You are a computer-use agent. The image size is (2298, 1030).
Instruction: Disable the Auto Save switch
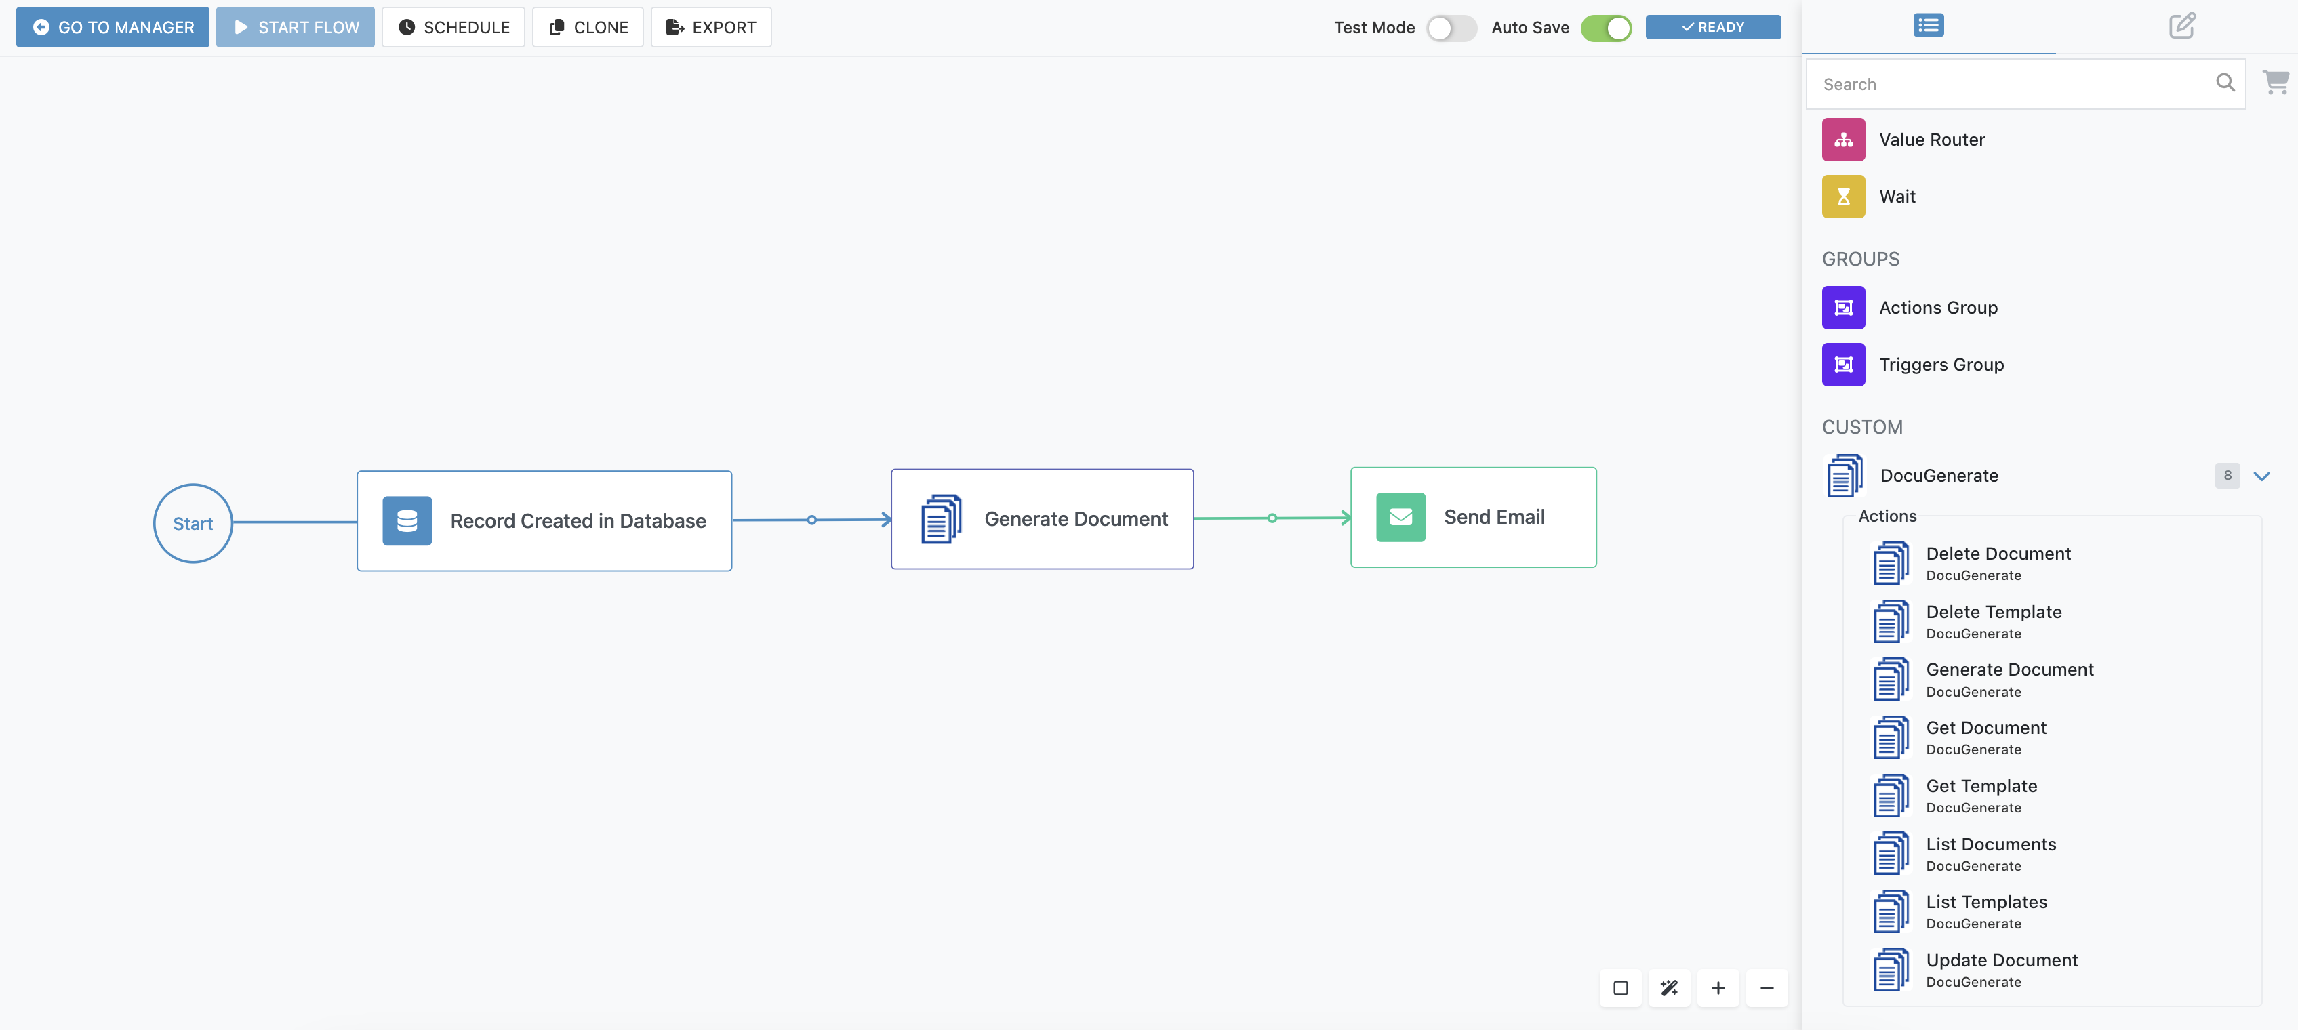click(1606, 28)
